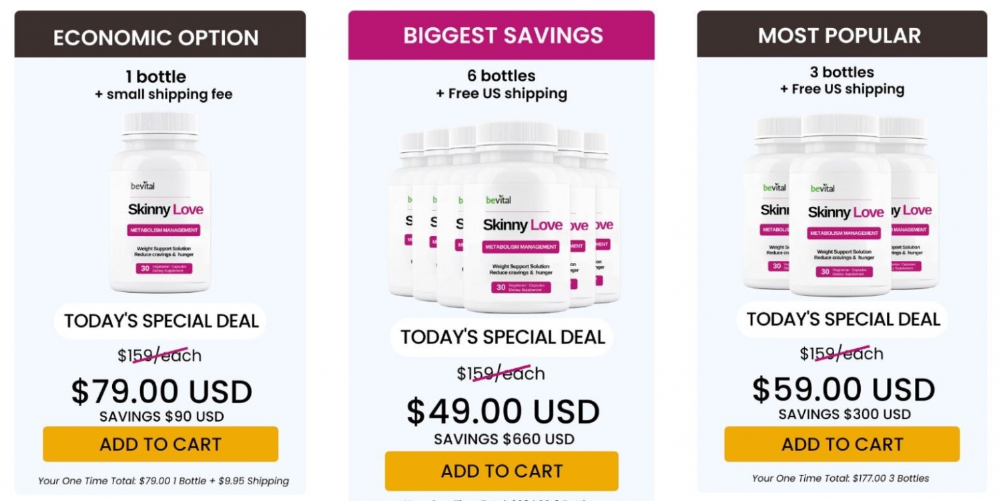Screen dimensions: 1001x501
Task: Click Today's Special Deal badge under 6 bottles
Action: click(503, 337)
